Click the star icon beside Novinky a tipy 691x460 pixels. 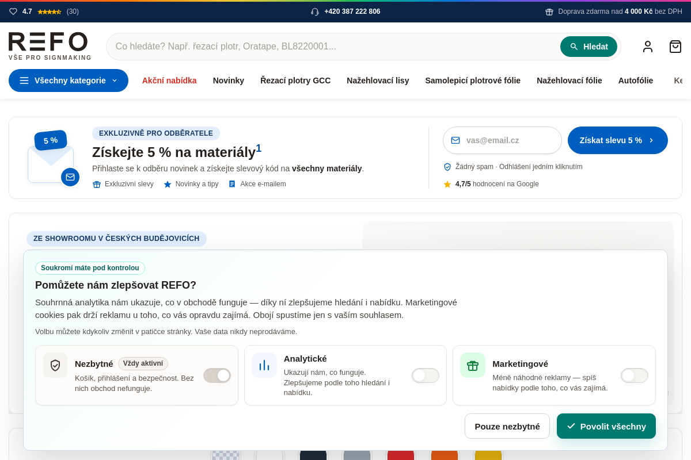(168, 184)
